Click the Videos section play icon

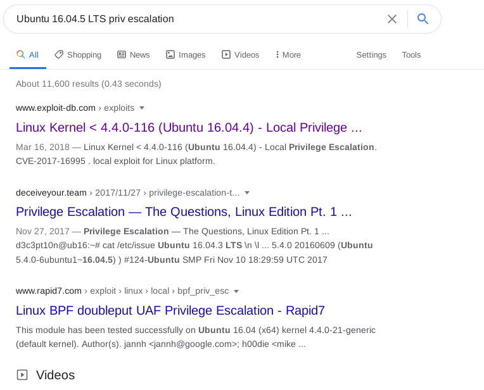22,375
